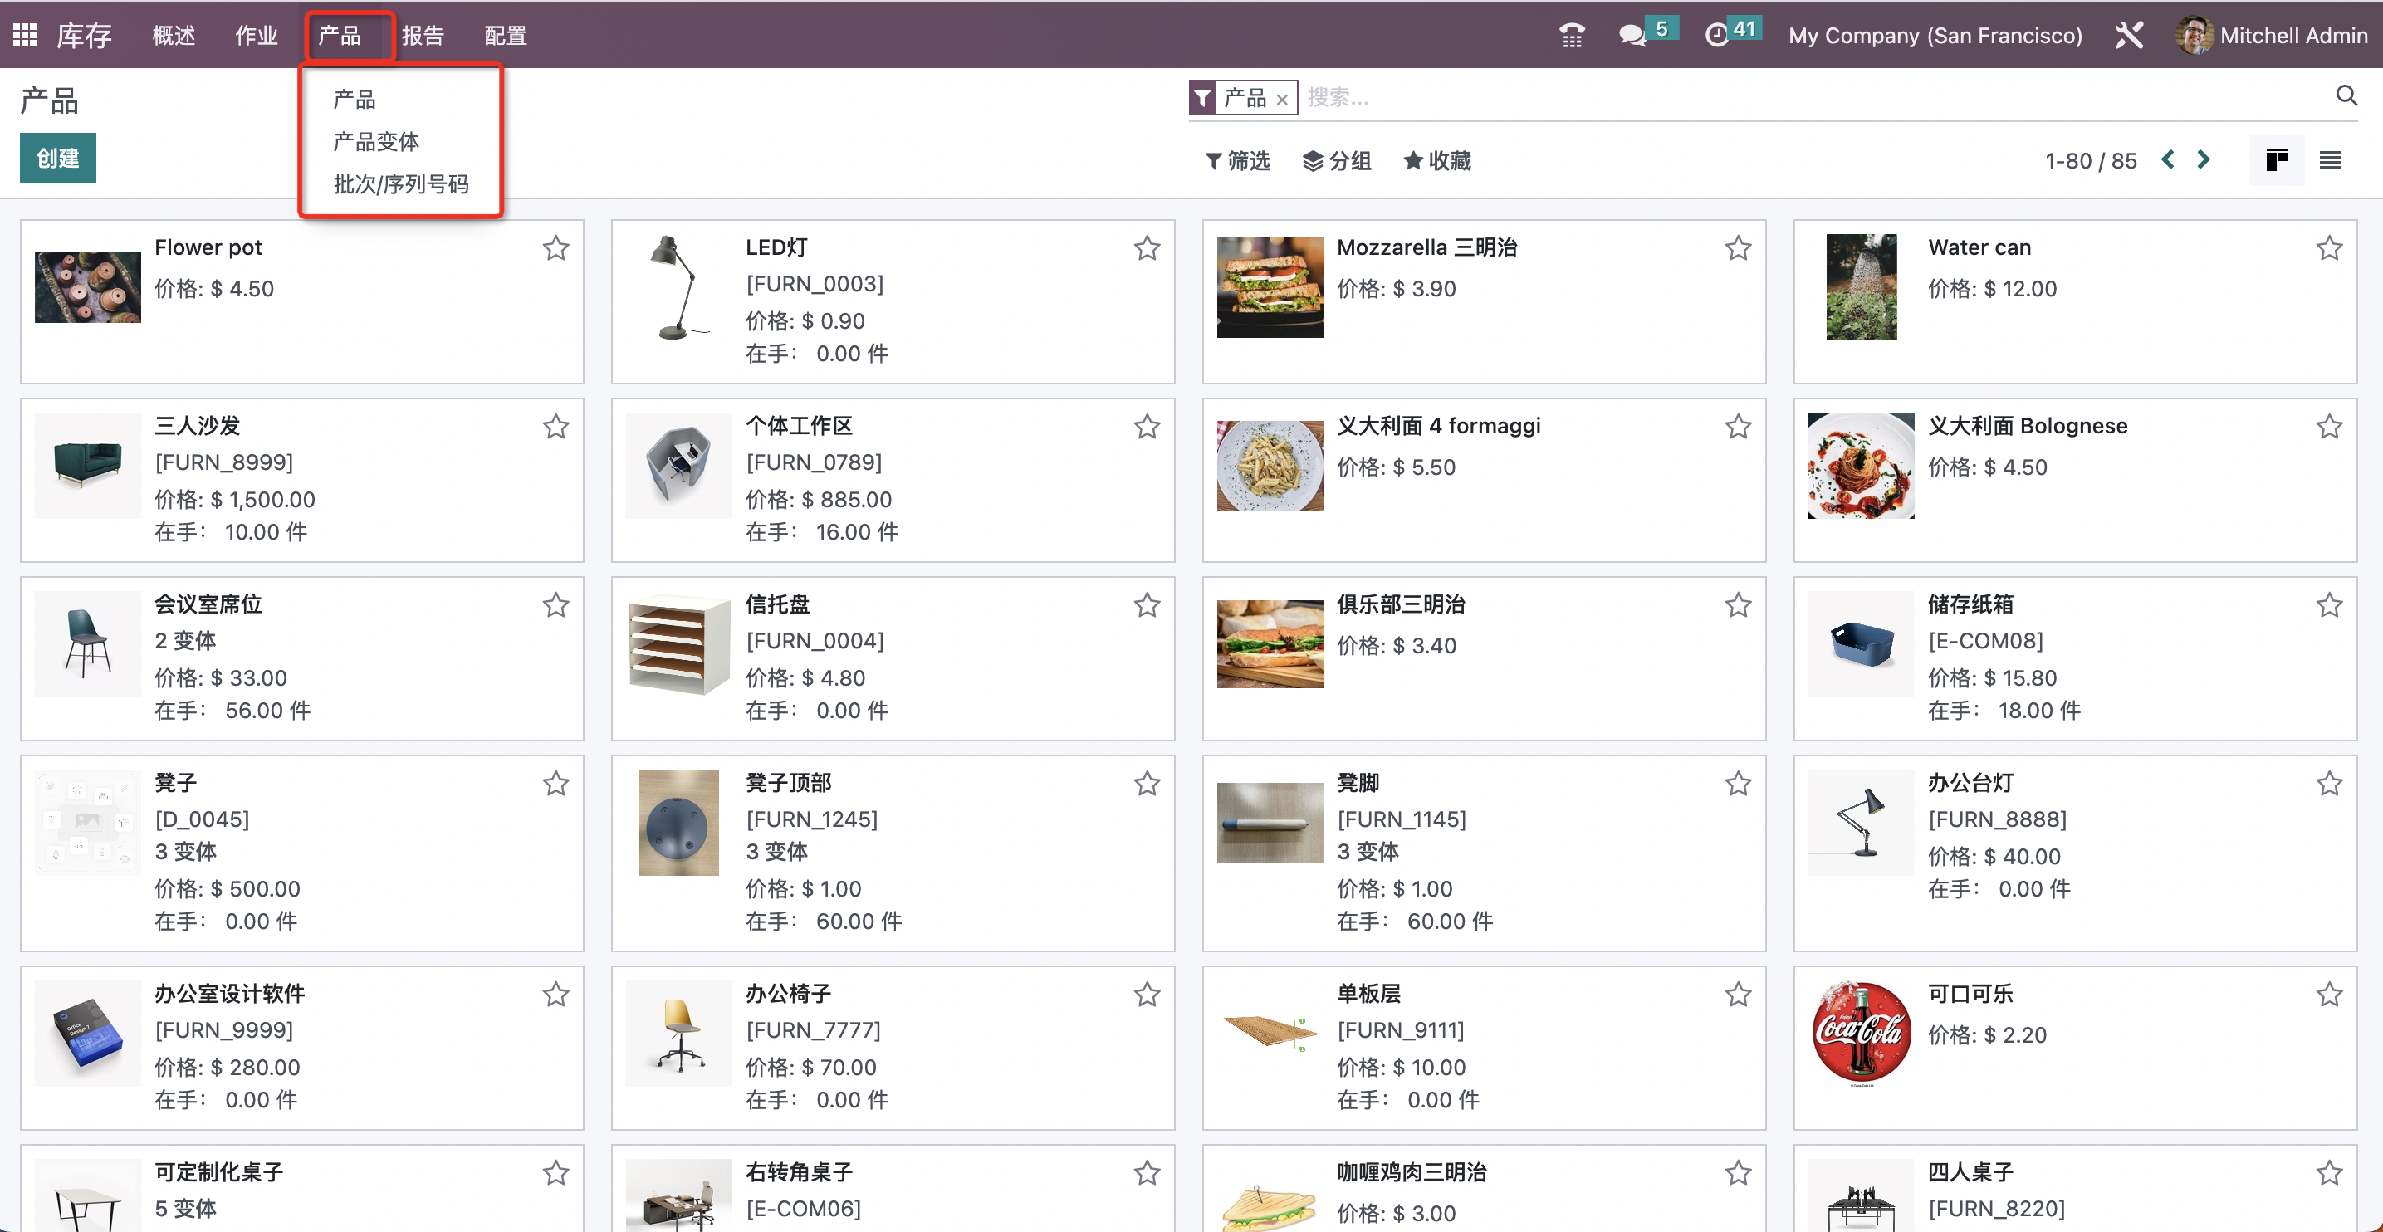Open the messages conversation icon
This screenshot has height=1232, width=2383.
(1632, 35)
